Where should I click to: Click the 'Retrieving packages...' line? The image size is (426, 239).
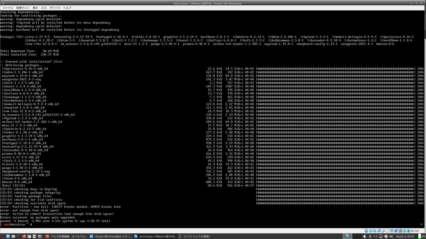tap(22, 65)
